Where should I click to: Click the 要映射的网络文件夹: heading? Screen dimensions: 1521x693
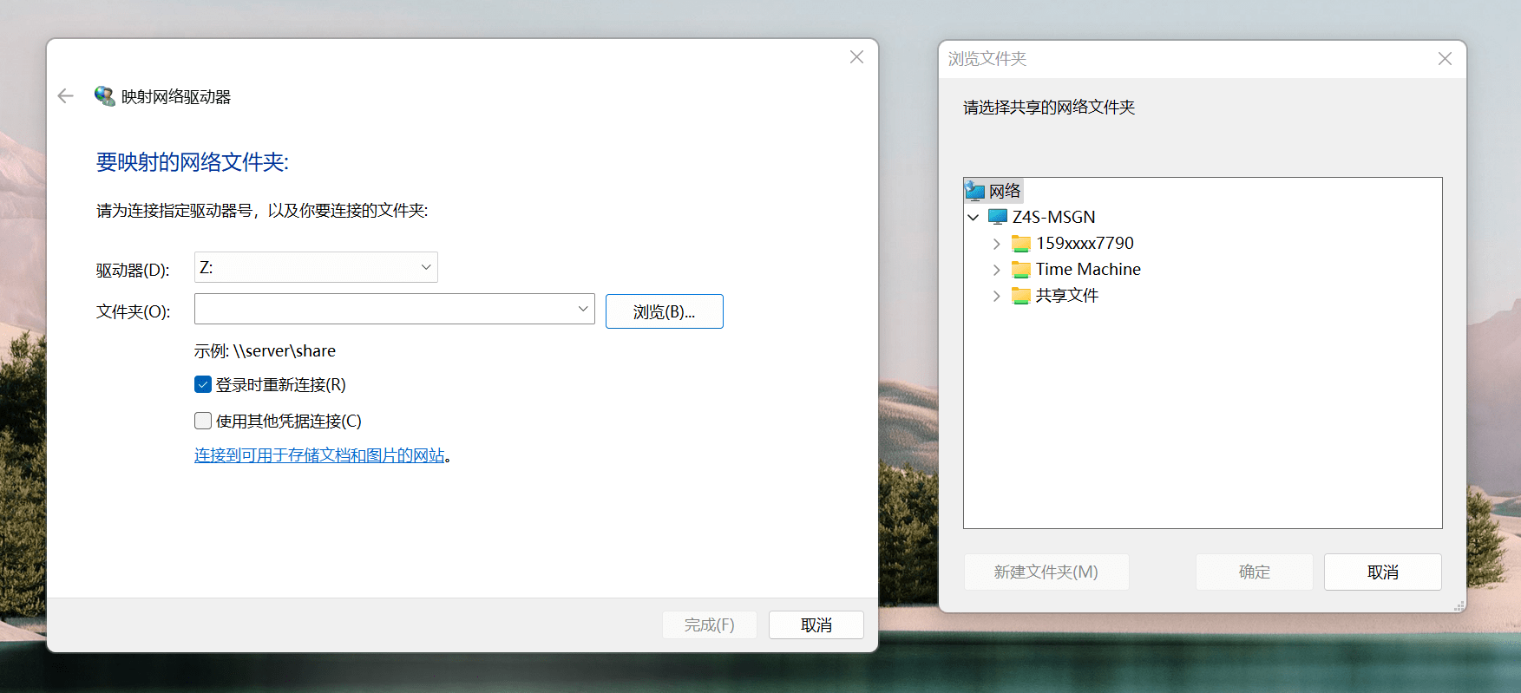click(193, 162)
